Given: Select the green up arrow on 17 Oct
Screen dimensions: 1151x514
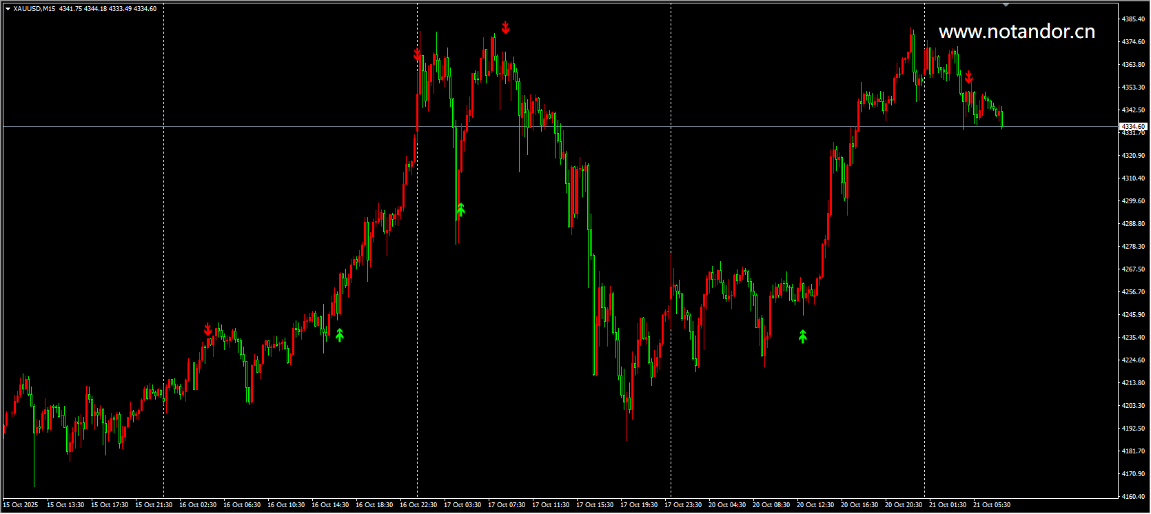Looking at the screenshot, I should coord(460,209).
